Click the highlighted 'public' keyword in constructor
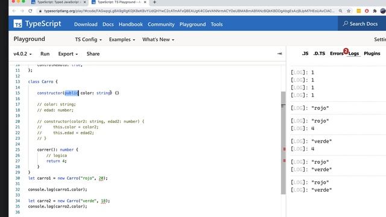Screen dimensions: 386x217 point(71,93)
